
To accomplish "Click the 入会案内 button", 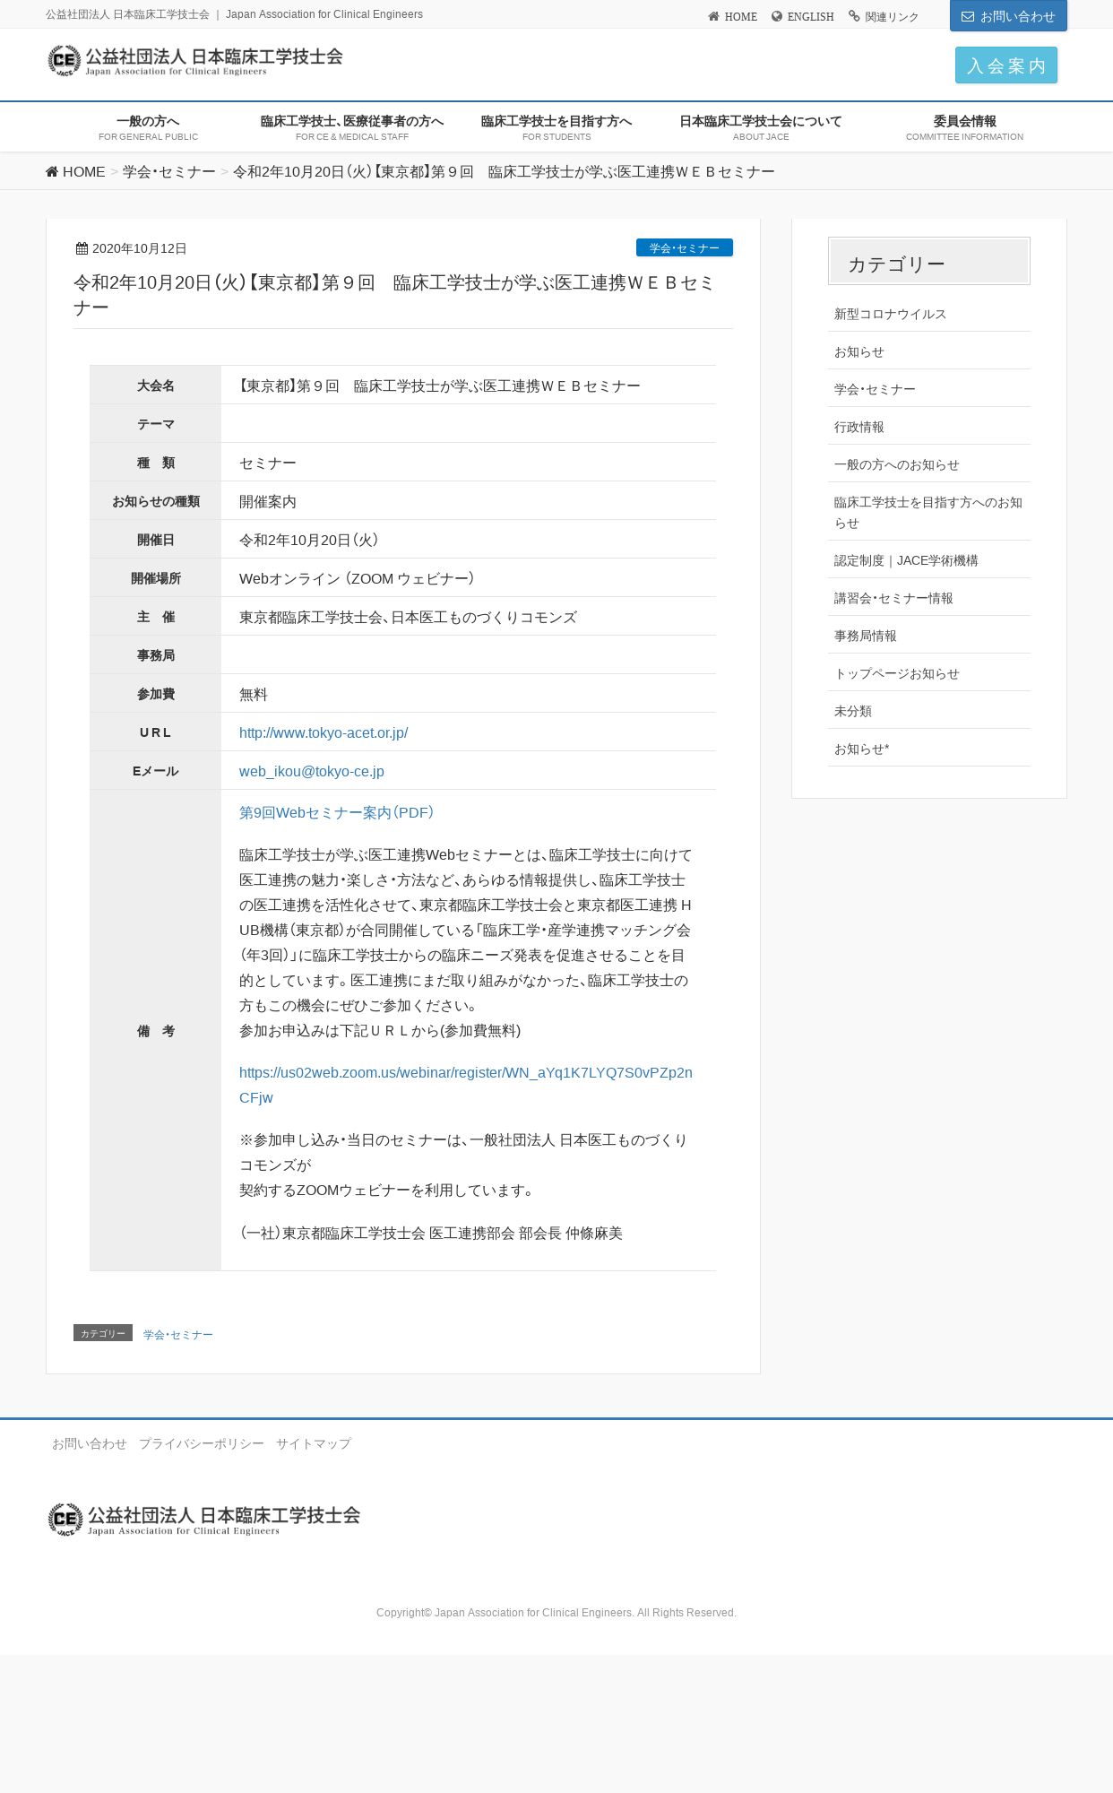I will 1006,65.
